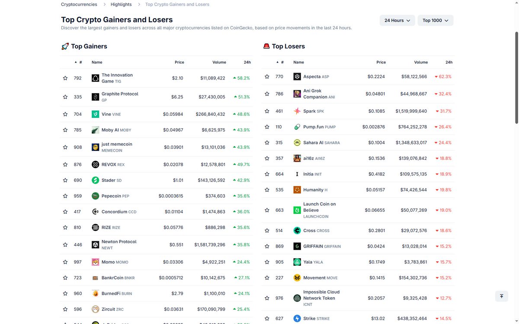Click Top Crypto Gainers and Losers breadcrumb

177,4
